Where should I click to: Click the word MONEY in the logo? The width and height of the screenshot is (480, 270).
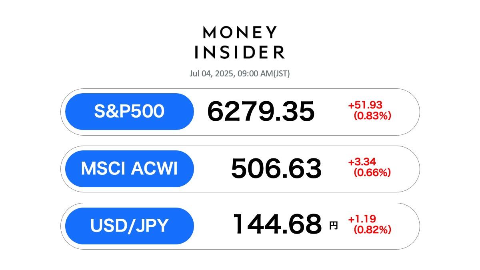240,33
